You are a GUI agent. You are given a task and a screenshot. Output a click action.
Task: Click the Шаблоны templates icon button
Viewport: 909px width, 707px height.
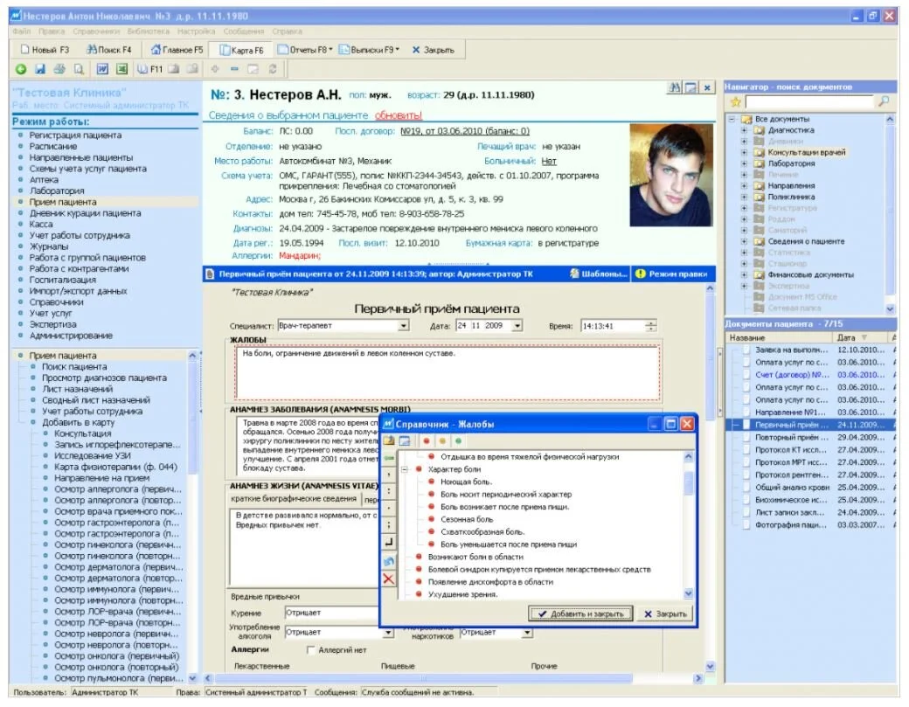click(x=599, y=274)
